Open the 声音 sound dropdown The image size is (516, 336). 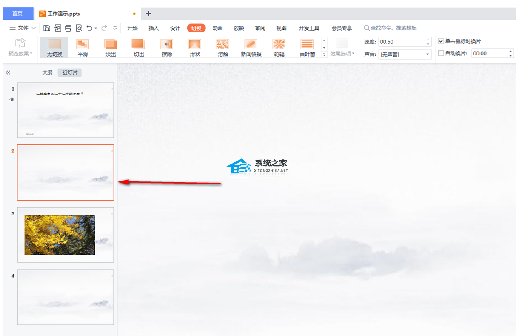pos(428,54)
